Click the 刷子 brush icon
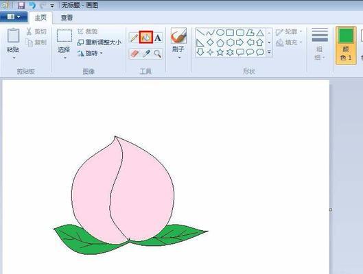Viewport: 363px width, 274px height. (178, 36)
